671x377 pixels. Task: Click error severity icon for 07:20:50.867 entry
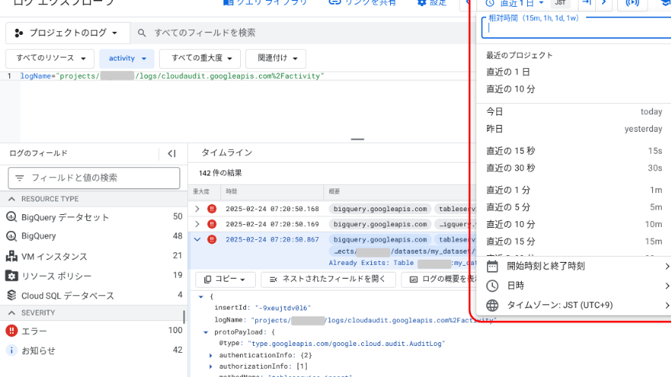coord(212,240)
